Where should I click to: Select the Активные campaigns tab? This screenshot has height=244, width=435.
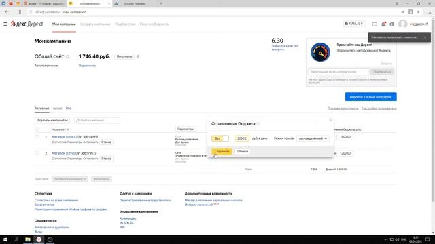[42, 108]
